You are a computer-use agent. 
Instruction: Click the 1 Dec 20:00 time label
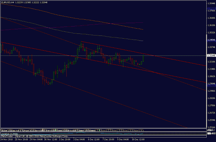(x=65, y=139)
